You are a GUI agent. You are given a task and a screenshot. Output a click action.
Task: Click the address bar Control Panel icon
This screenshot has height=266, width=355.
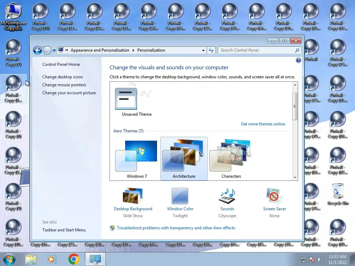tap(60, 50)
